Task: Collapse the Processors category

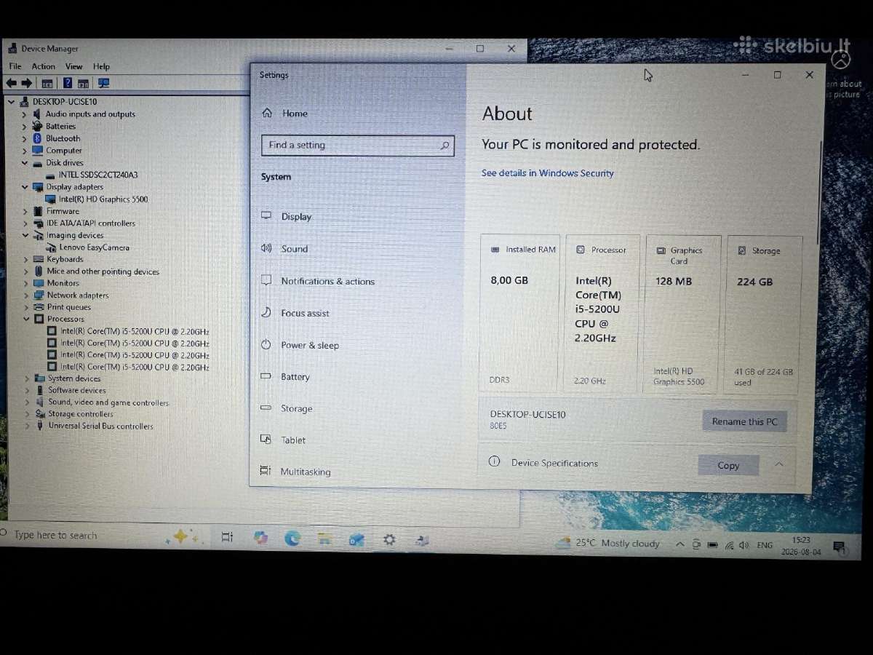Action: pos(26,319)
